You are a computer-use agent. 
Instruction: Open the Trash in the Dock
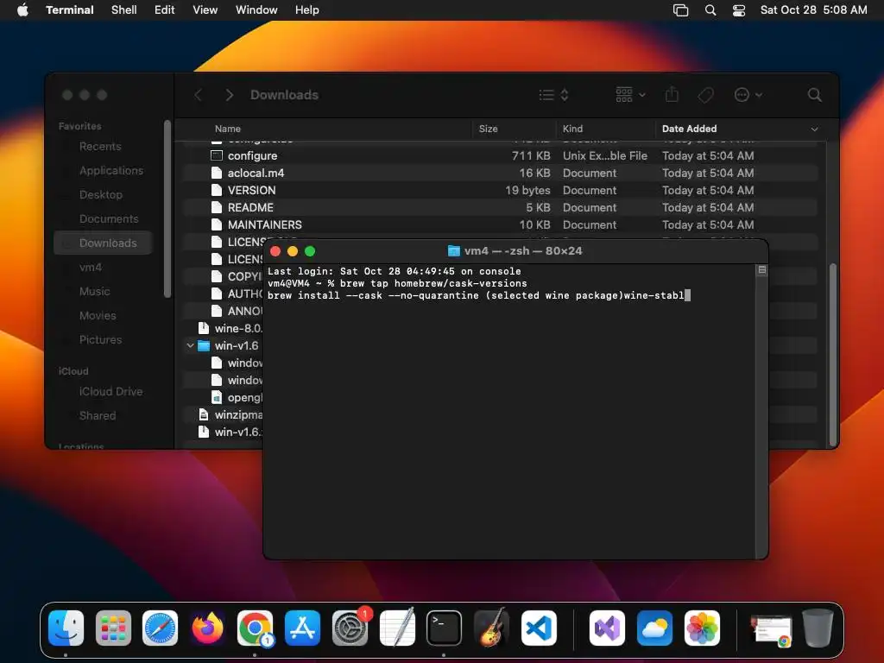818,628
